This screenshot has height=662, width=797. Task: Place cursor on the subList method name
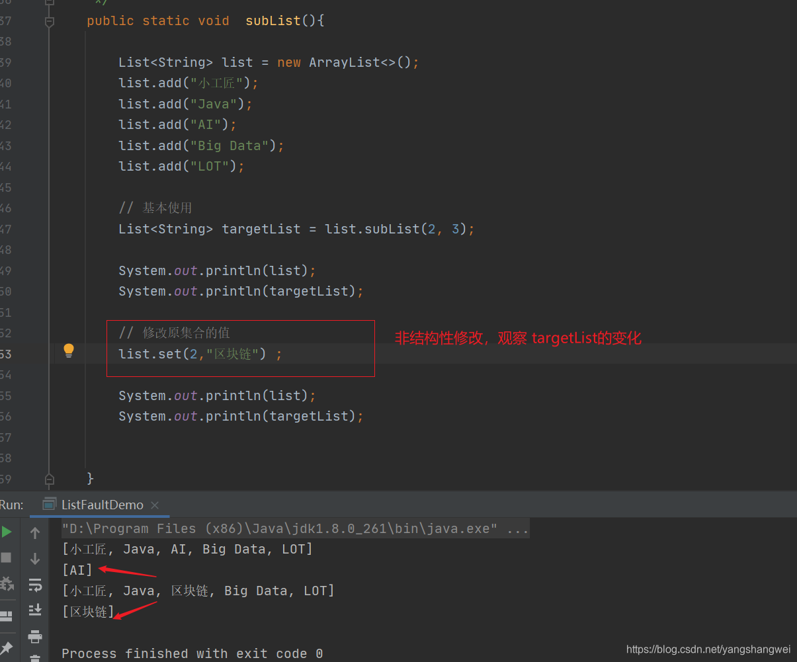273,21
